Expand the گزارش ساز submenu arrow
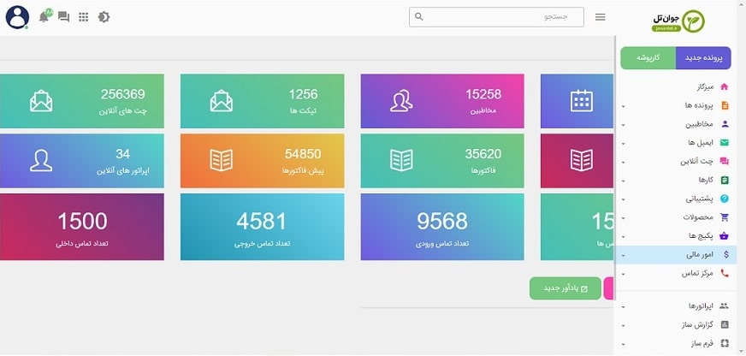This screenshot has height=356, width=746. [624, 325]
